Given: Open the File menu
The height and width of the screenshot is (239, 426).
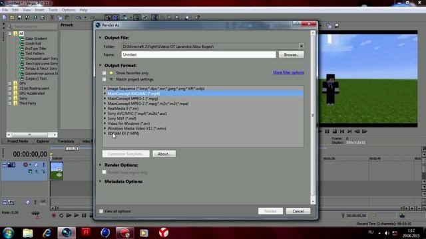Looking at the screenshot, I should (x=5, y=10).
